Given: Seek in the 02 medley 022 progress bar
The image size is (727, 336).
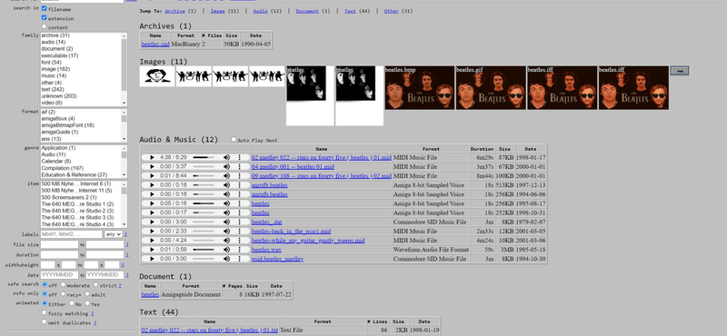Looking at the screenshot, I should click(204, 158).
